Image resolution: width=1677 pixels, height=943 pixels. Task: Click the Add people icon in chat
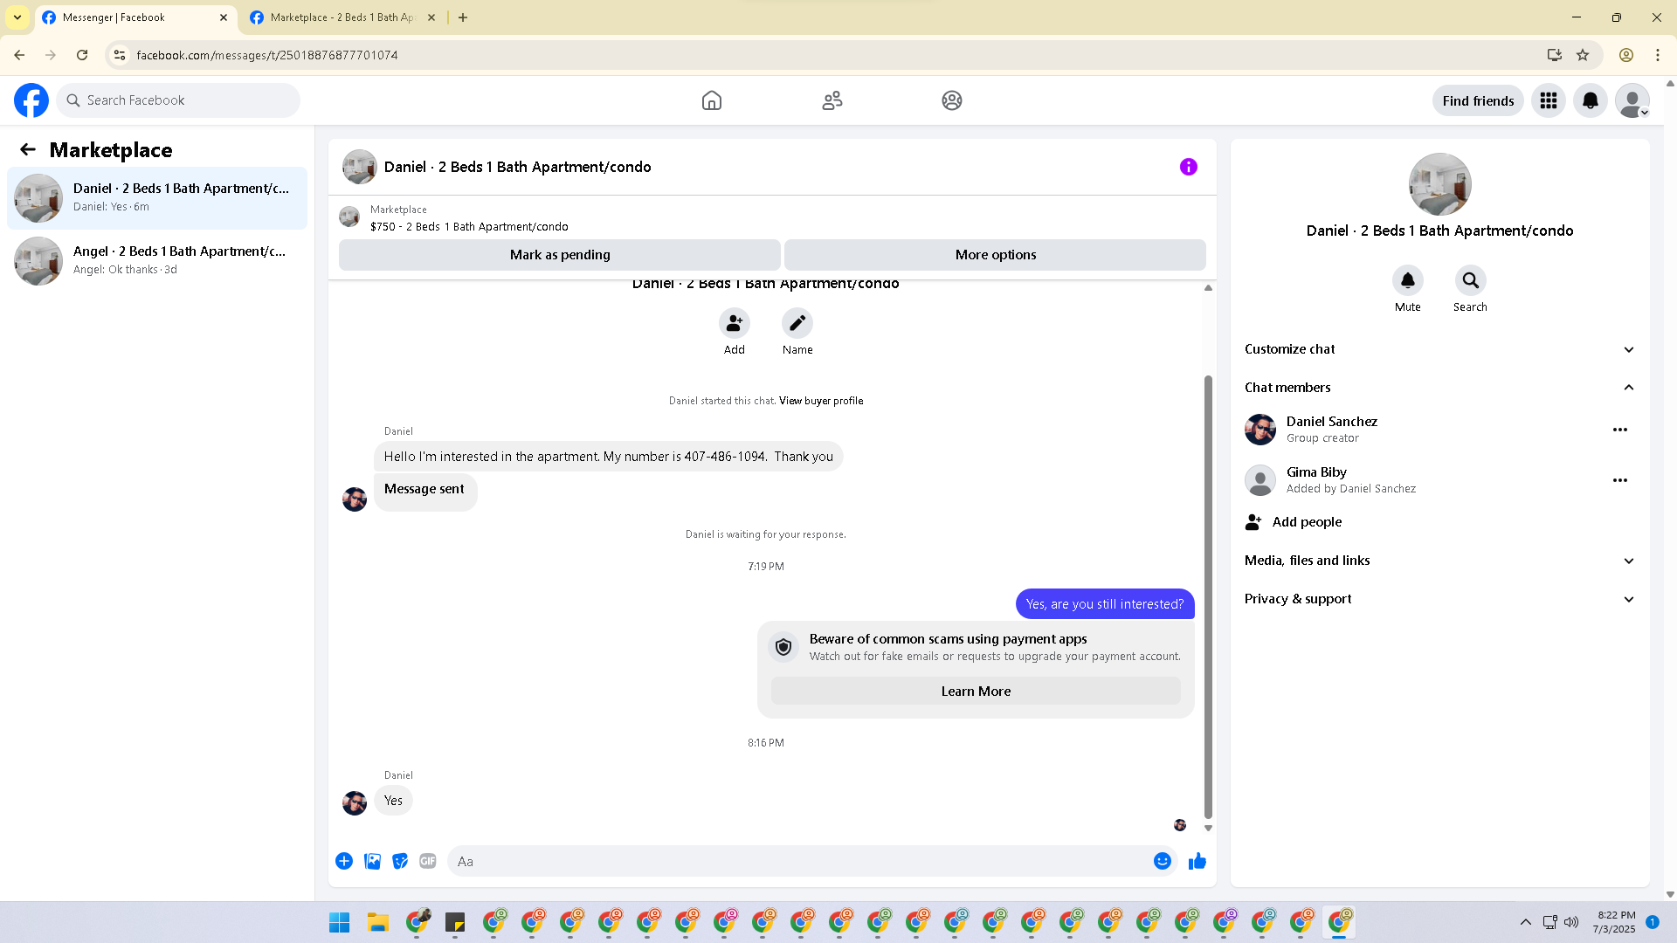734,324
